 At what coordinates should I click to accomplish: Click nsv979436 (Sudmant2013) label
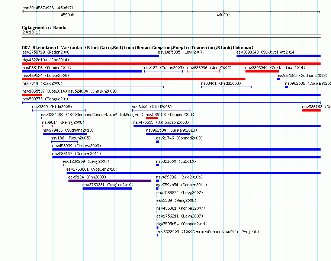[68, 130]
